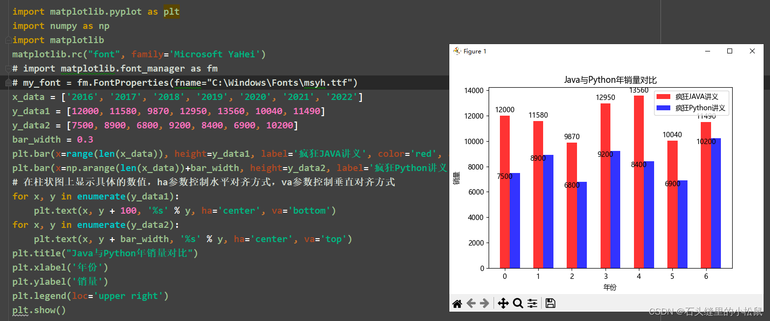
Task: Collapse the code fold marker at 'import matplotlib'
Action: 7,40
